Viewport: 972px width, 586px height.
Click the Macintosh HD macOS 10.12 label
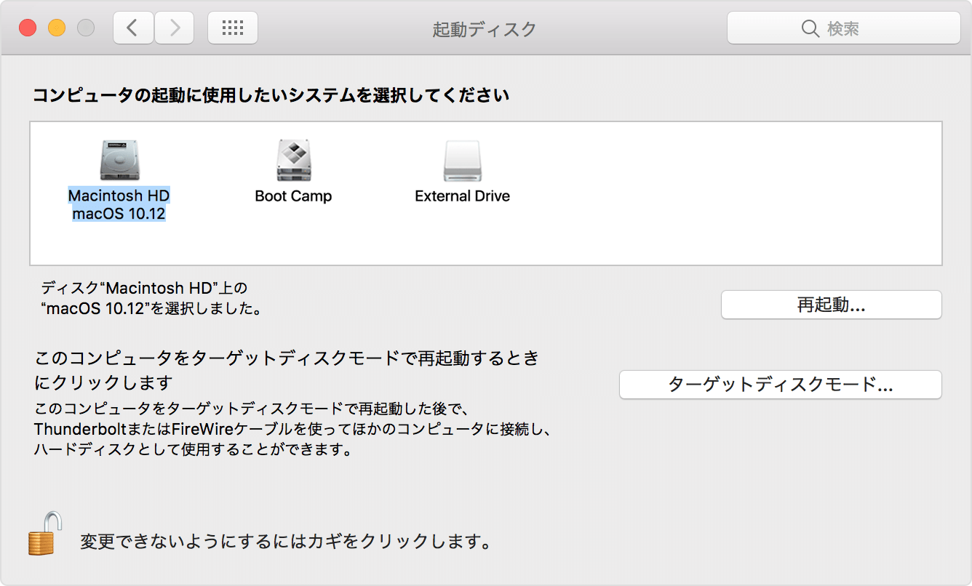click(x=119, y=205)
